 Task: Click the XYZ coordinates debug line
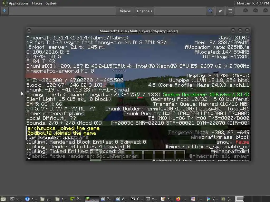click(75, 80)
